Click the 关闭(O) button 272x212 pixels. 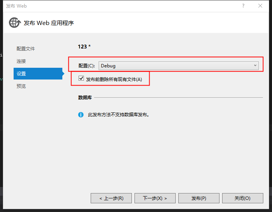(243, 198)
